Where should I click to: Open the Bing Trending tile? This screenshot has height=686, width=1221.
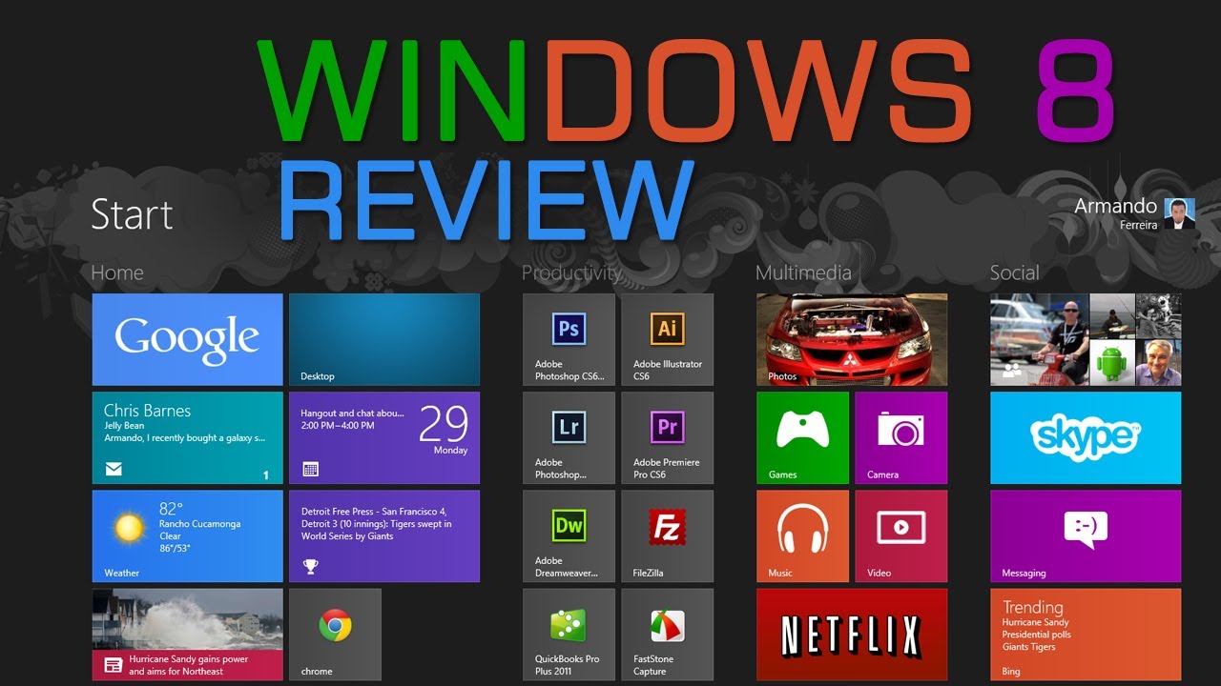pos(1086,635)
